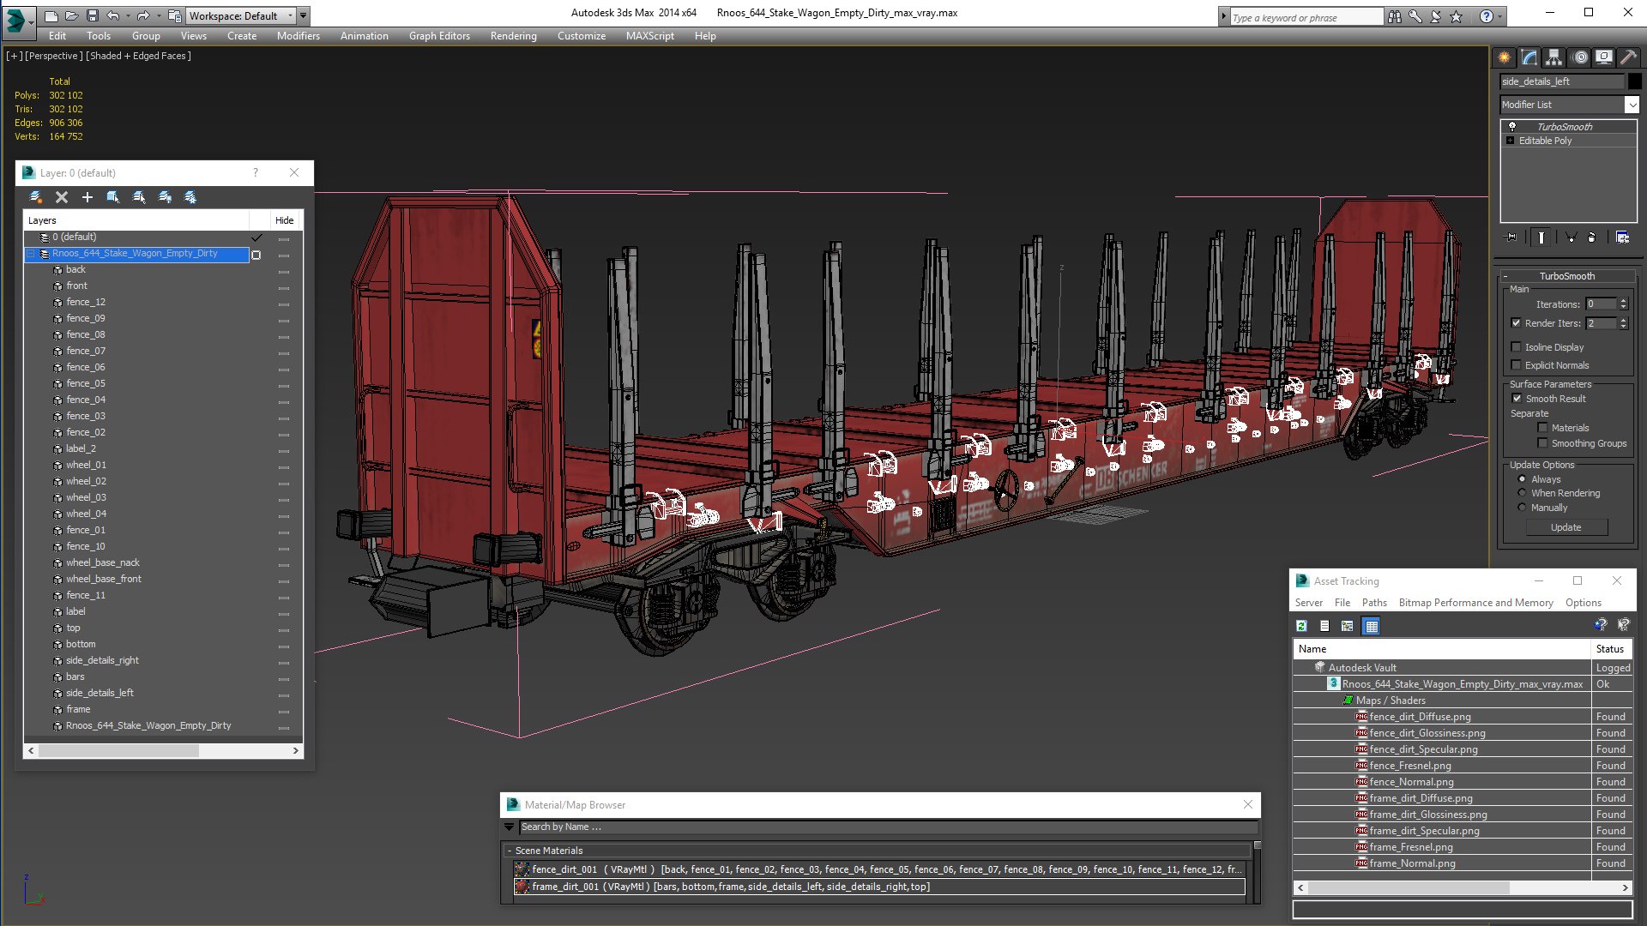Click the object color swatch
The width and height of the screenshot is (1647, 926).
coord(1634,81)
